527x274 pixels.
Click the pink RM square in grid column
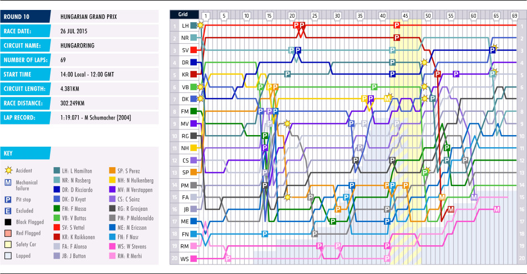194,246
